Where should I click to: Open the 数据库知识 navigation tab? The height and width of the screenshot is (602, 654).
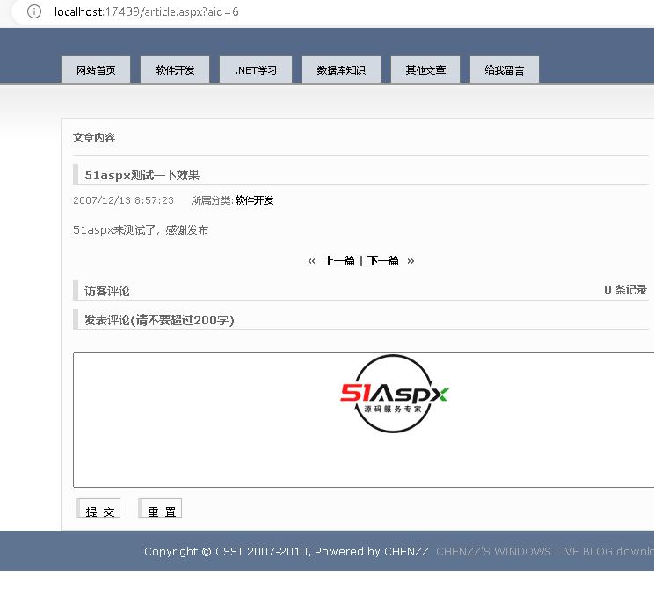click(x=341, y=69)
